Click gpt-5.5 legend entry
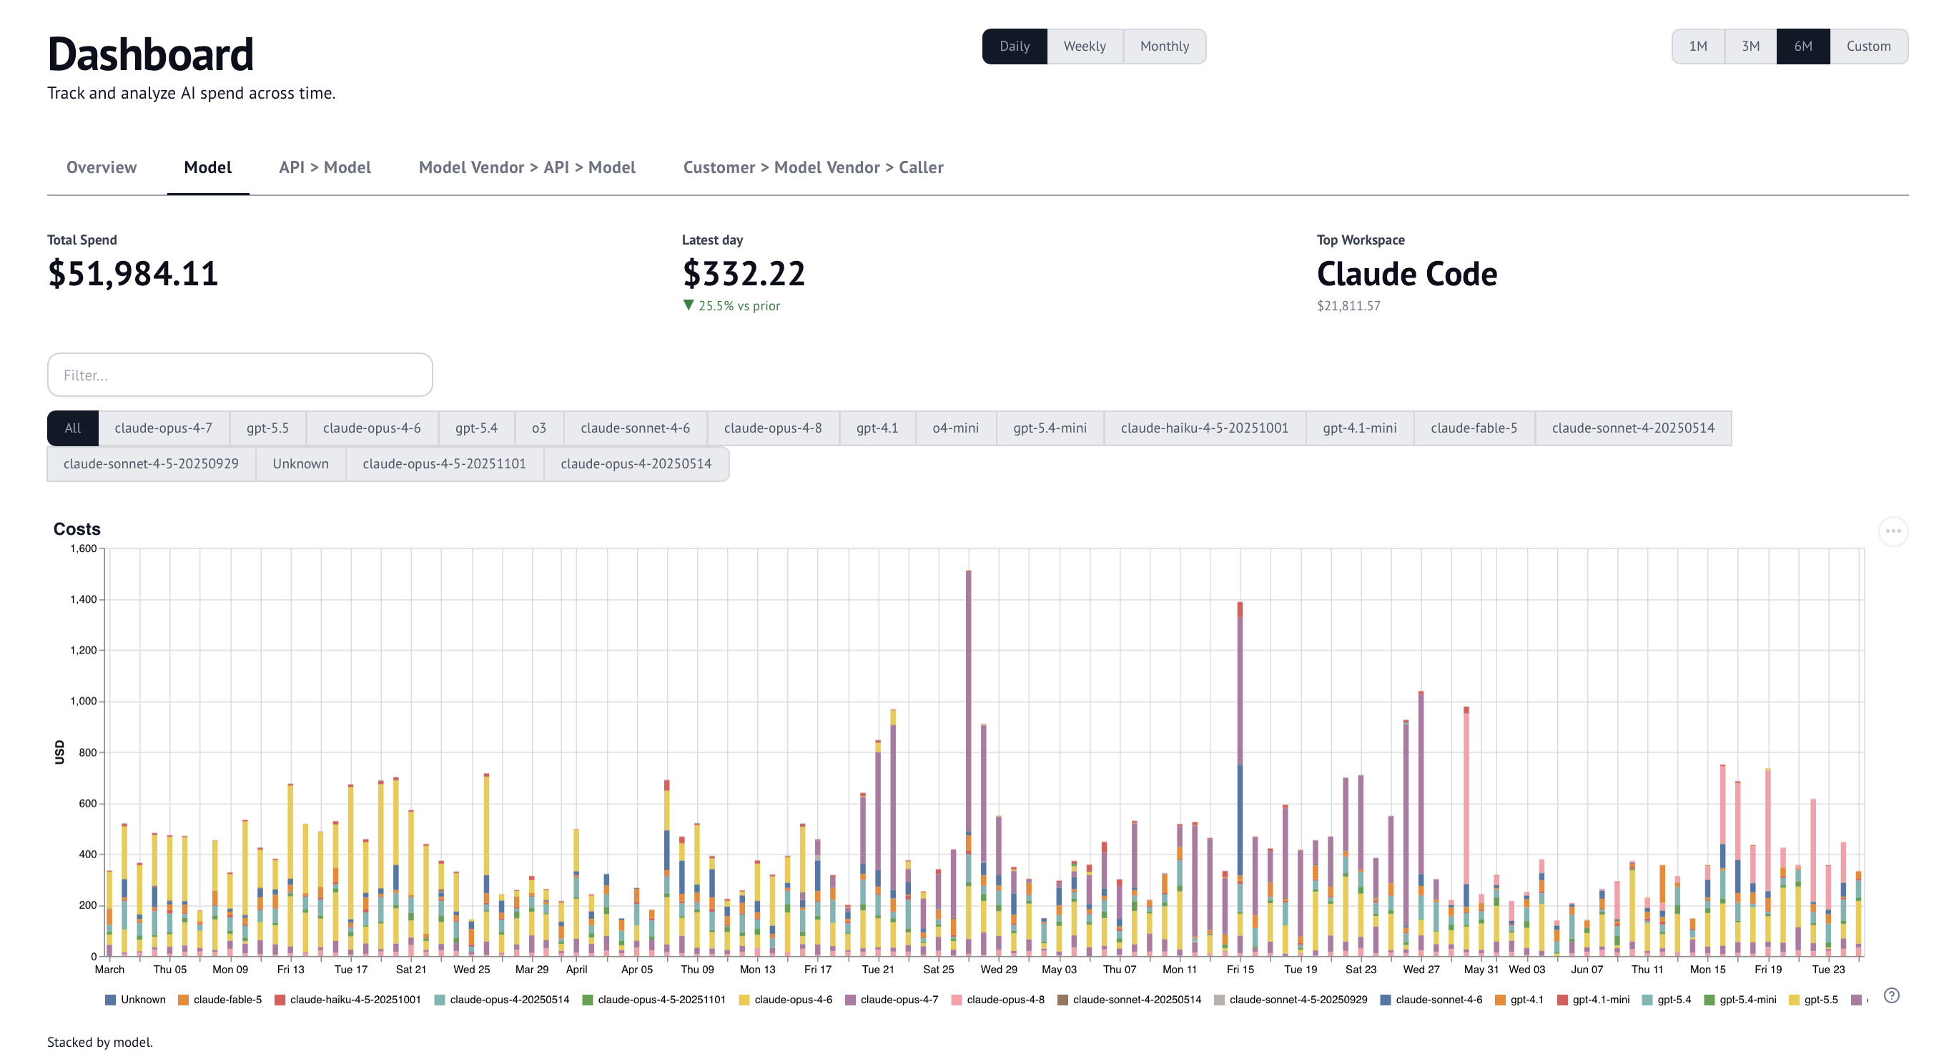Screen dimensions: 1939x1054 click(x=1813, y=1000)
